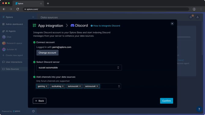Viewport: 205px width, 115px height.
Task: Expand the channels multi-select arrows
Action: point(119,86)
